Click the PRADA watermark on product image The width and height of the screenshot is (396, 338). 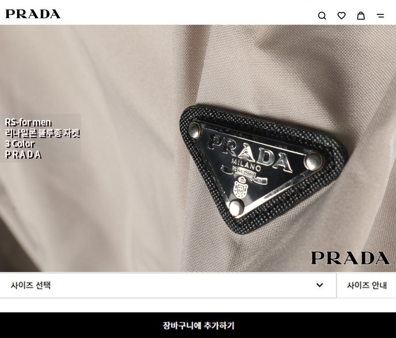[350, 258]
